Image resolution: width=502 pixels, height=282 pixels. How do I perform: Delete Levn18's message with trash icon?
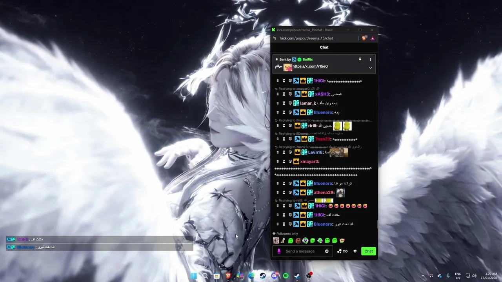[x=278, y=152]
